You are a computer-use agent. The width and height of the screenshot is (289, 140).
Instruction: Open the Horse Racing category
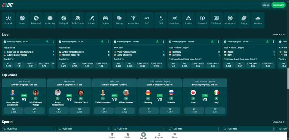point(175,20)
